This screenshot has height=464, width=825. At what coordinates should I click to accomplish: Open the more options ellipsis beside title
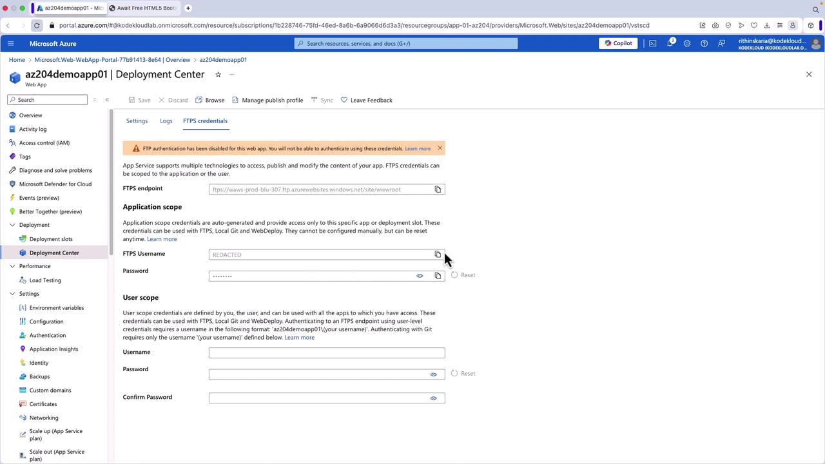(232, 74)
